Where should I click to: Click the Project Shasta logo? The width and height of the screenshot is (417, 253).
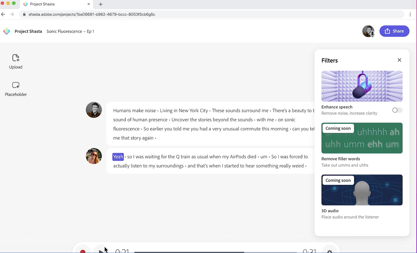click(x=6, y=31)
